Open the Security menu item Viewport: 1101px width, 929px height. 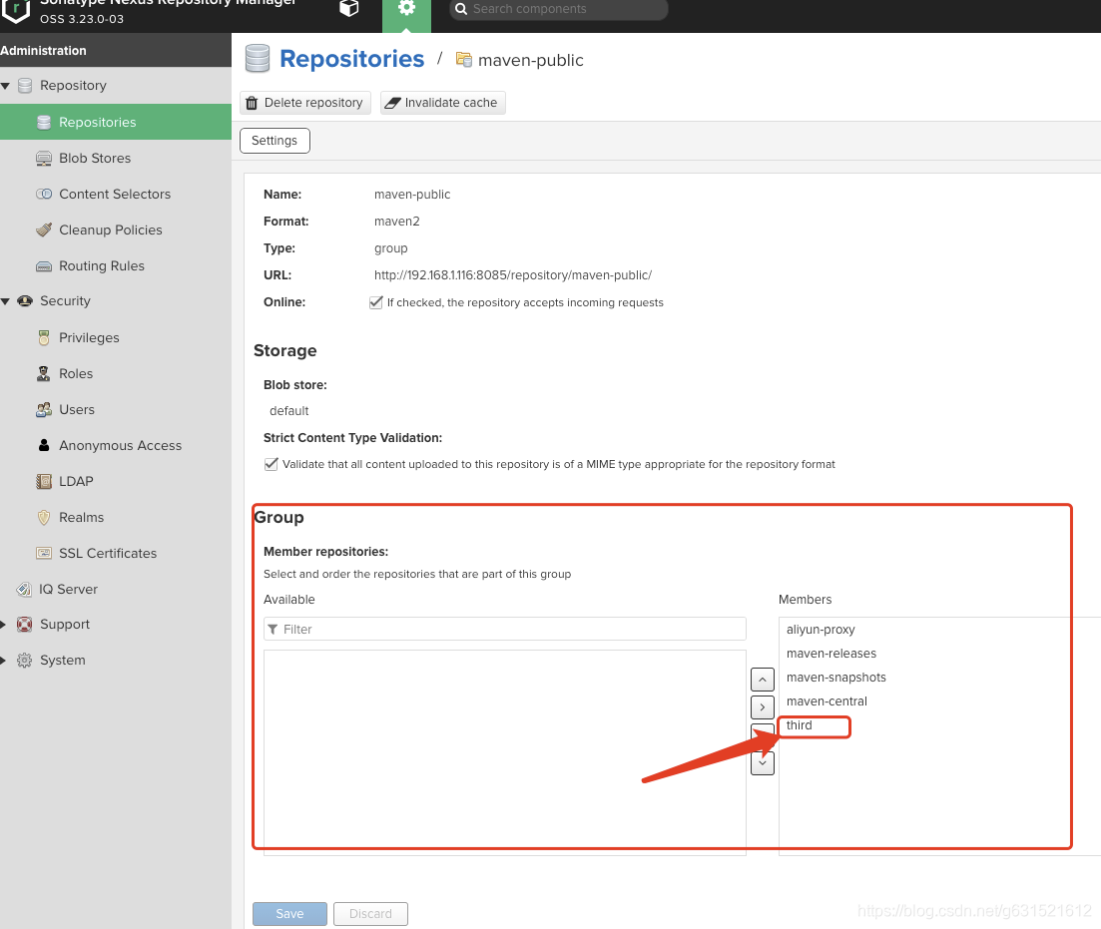point(65,301)
